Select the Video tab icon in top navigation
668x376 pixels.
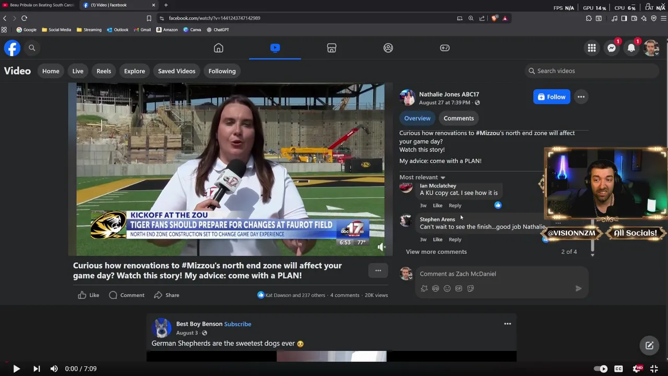[x=275, y=48]
